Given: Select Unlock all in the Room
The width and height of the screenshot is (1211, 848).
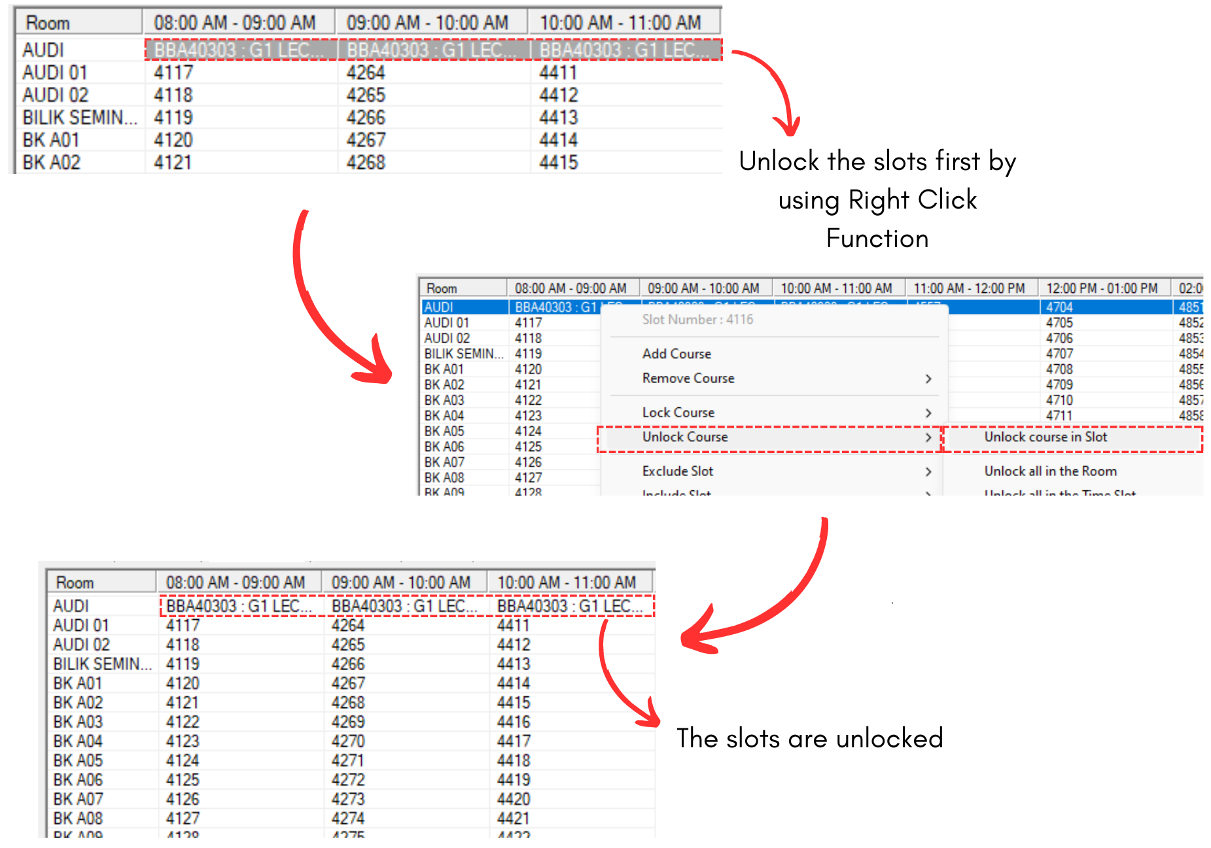Looking at the screenshot, I should point(1050,471).
